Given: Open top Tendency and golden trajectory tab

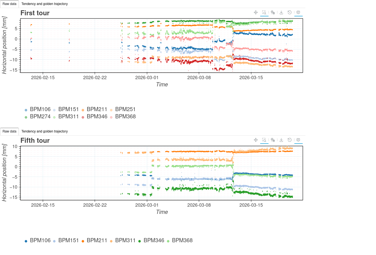Looking at the screenshot, I should click(x=44, y=4).
